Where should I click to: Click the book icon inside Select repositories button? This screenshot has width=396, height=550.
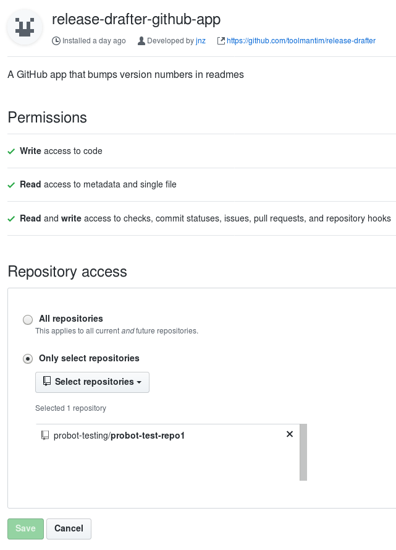[46, 382]
